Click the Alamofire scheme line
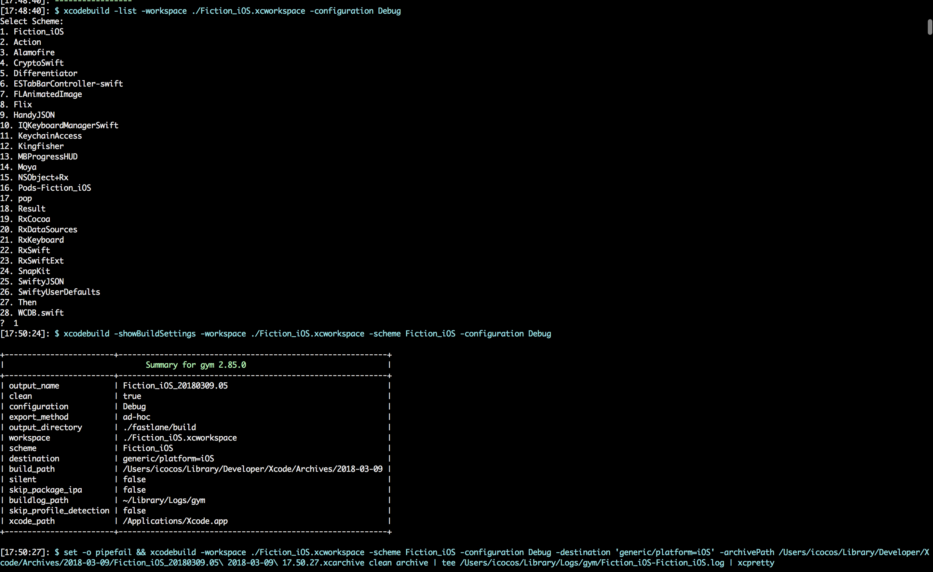 click(x=34, y=53)
